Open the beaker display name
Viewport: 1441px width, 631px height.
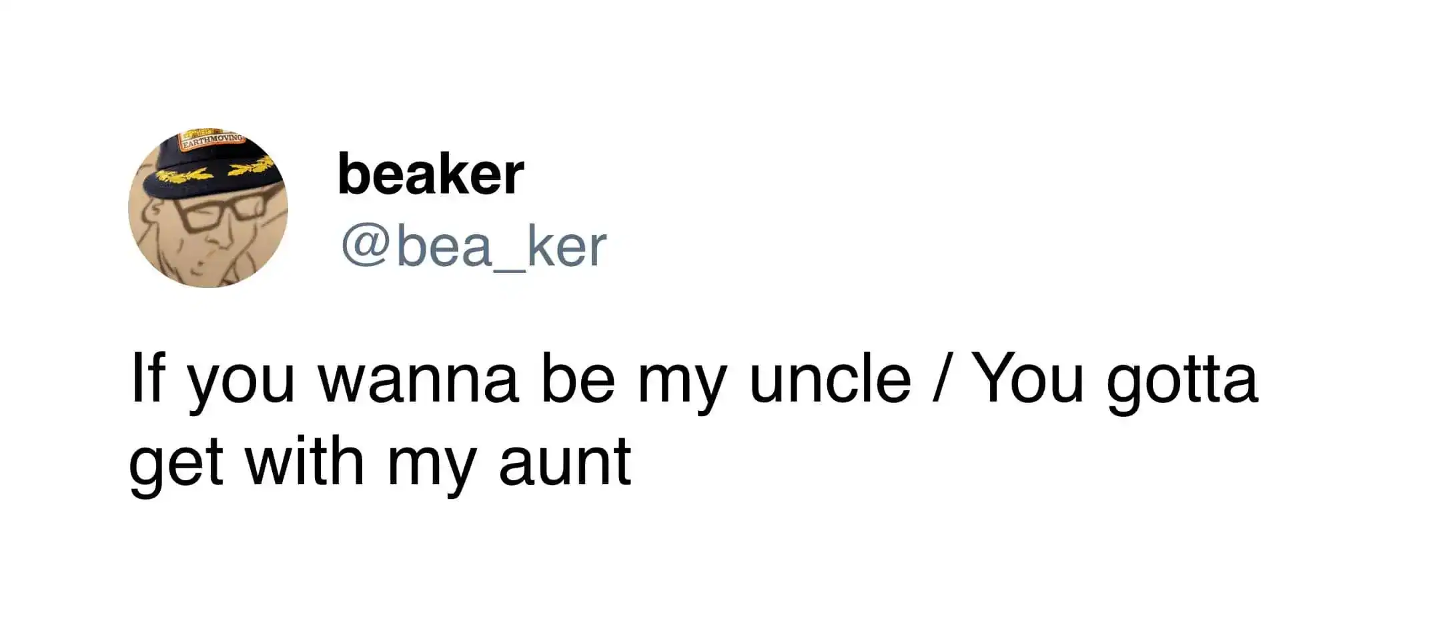coord(430,174)
